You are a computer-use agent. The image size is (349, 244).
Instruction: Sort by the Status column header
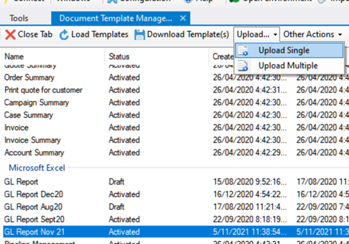click(x=120, y=56)
